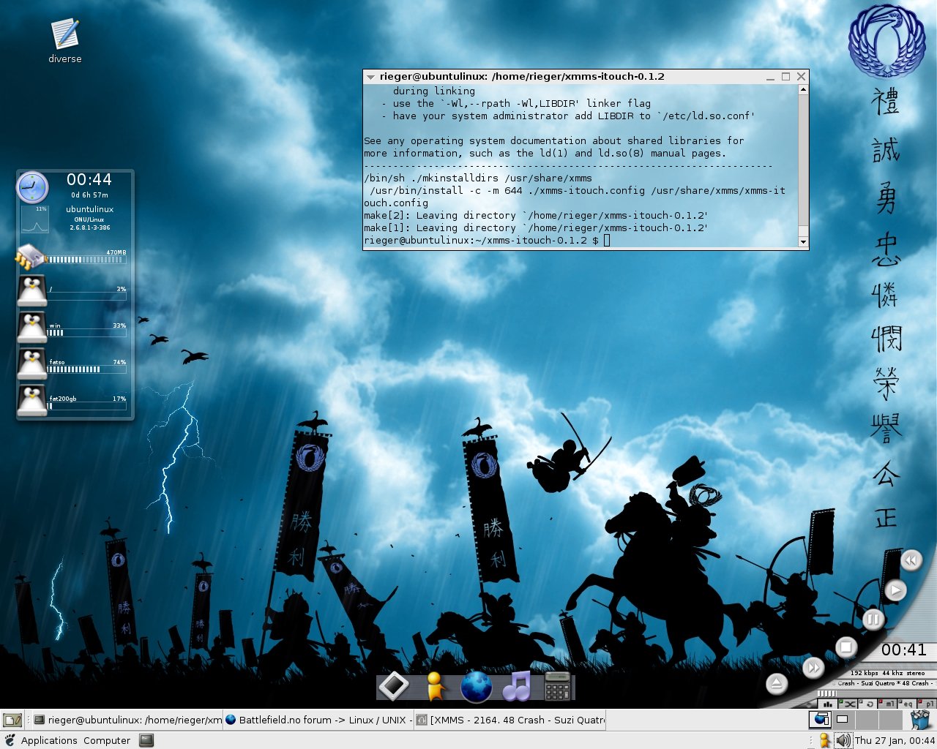Click the CPU usage graph showing 11%
This screenshot has width=937, height=749.
pos(35,219)
